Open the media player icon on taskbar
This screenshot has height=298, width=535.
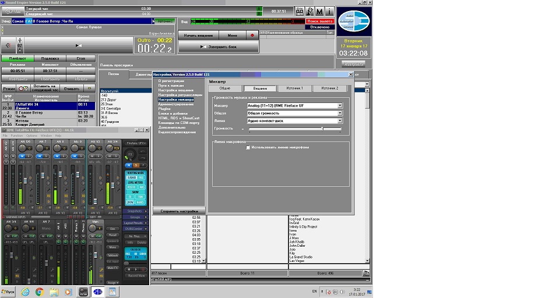point(68,292)
